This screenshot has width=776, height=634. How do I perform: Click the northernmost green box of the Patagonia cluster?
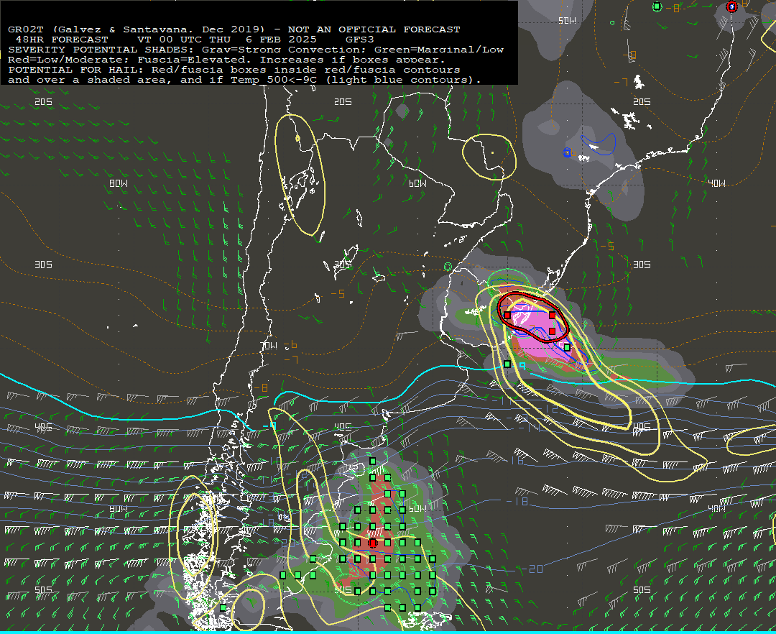[373, 461]
